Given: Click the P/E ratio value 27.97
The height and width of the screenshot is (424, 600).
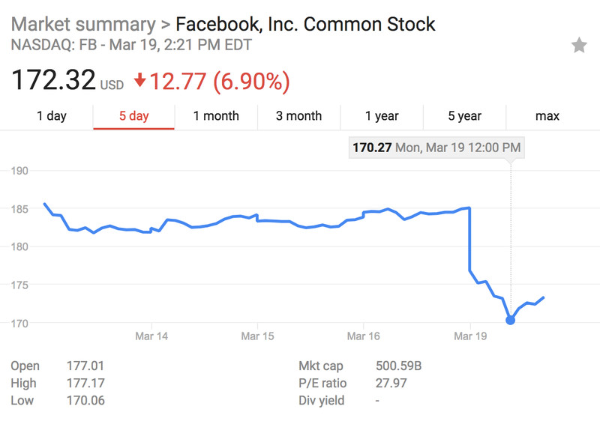Looking at the screenshot, I should [391, 384].
